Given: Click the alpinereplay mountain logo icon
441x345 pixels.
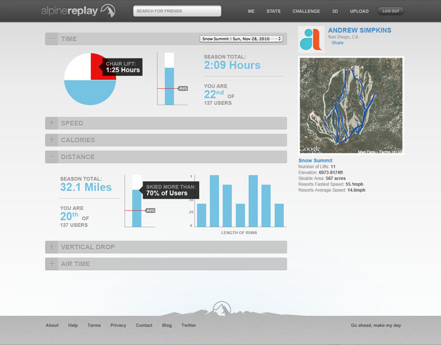Looking at the screenshot, I should (x=108, y=11).
